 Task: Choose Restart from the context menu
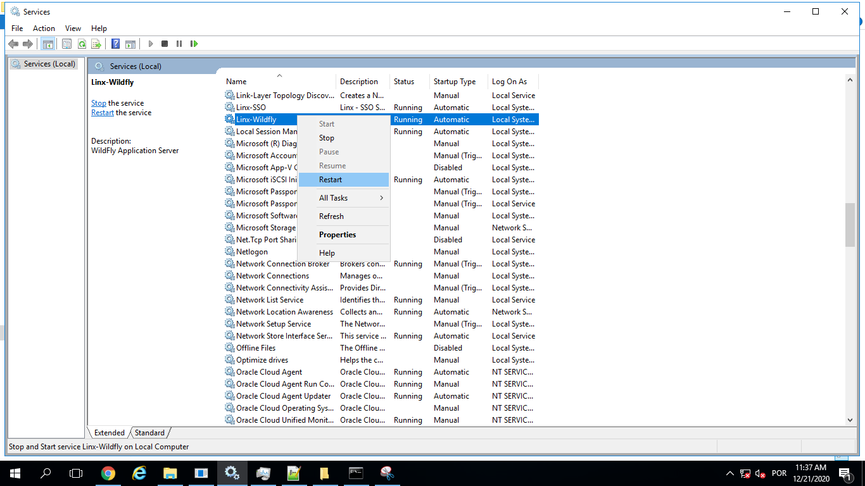click(344, 180)
